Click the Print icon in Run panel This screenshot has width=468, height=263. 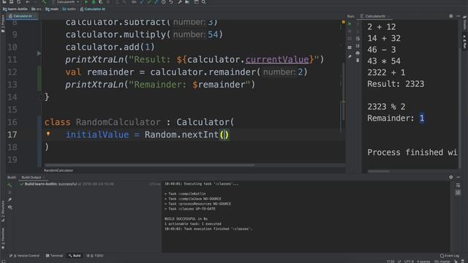click(358, 53)
